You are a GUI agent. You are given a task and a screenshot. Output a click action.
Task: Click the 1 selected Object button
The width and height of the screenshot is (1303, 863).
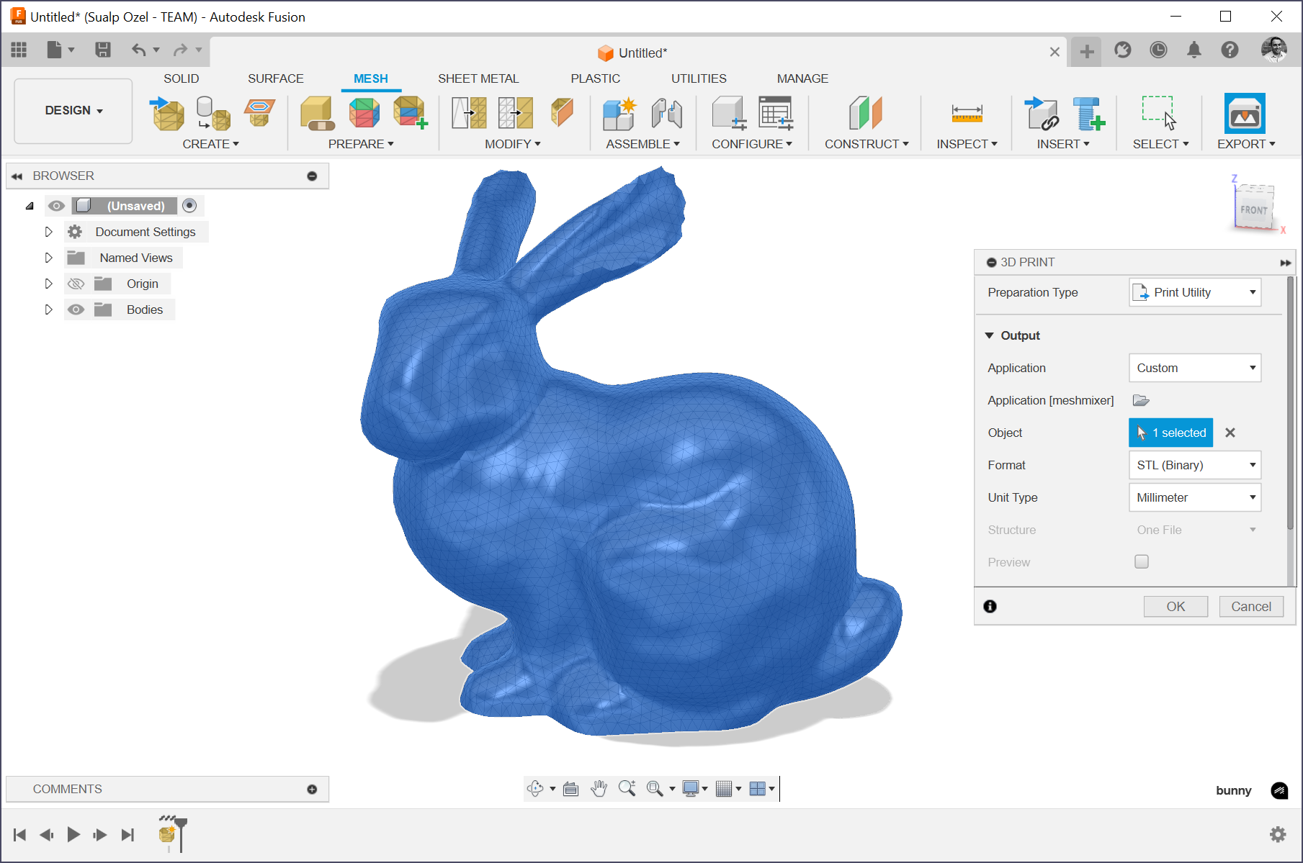1170,433
